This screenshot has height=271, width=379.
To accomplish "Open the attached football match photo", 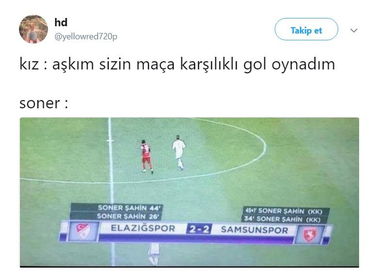I will tap(189, 192).
